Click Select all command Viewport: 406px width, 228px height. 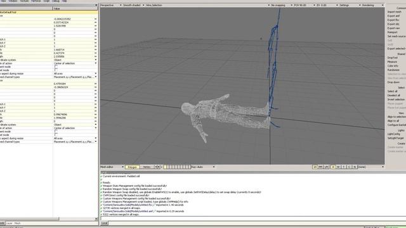pyautogui.click(x=393, y=91)
